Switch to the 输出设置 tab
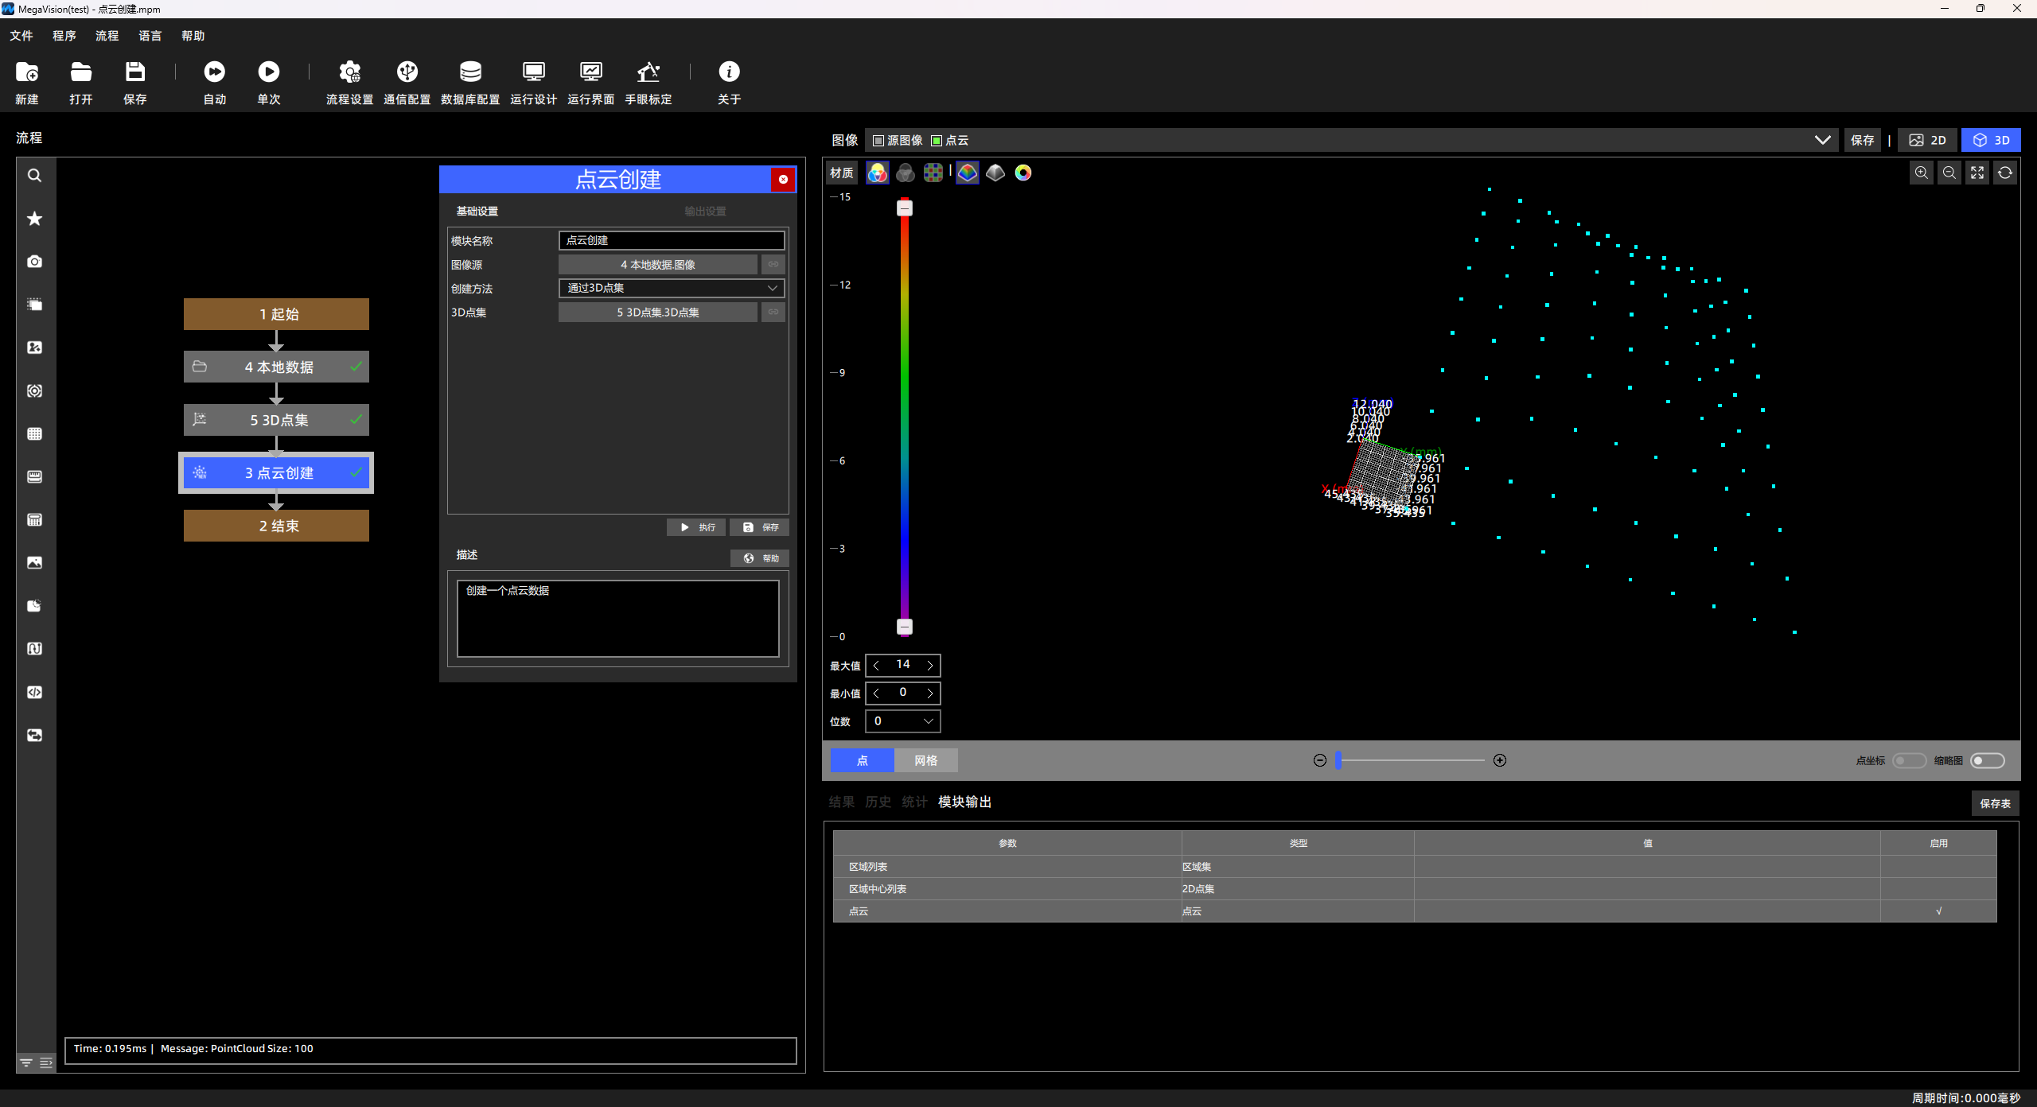 (705, 211)
